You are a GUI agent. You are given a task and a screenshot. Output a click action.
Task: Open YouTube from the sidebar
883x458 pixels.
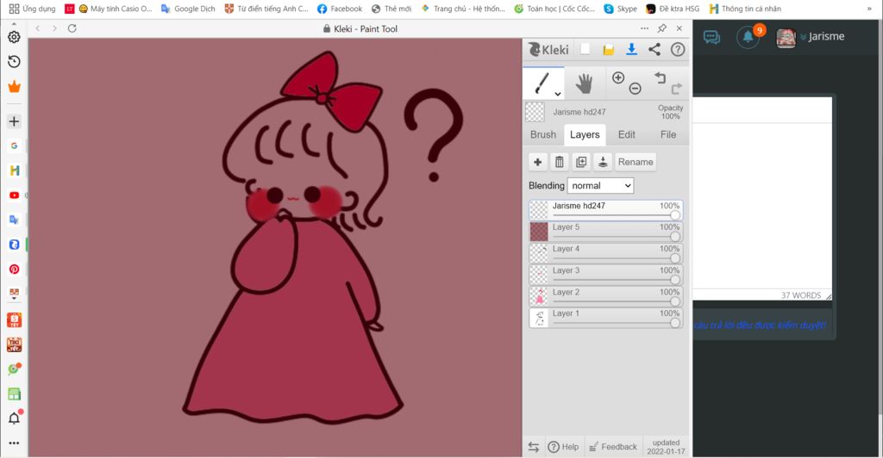pos(14,195)
